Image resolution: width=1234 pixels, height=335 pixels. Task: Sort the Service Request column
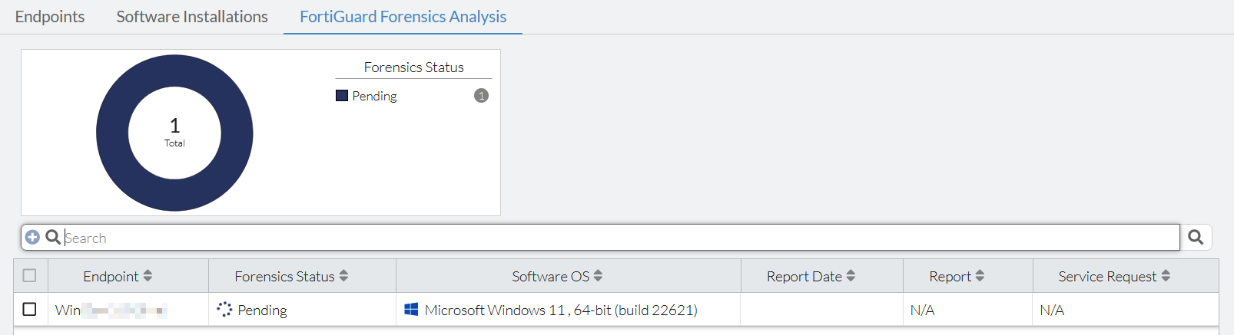tap(1166, 276)
